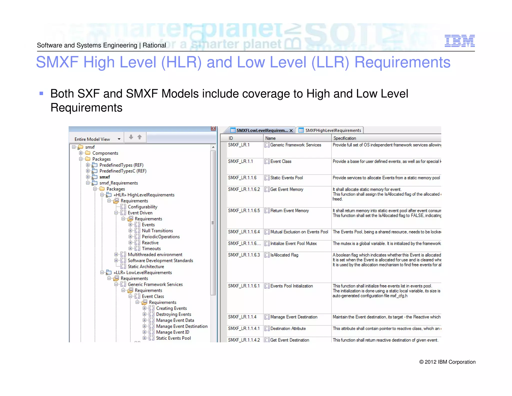Viewport: 512px width, 396px height.
Task: Click the down arrow navigation icon
Action: (131, 137)
